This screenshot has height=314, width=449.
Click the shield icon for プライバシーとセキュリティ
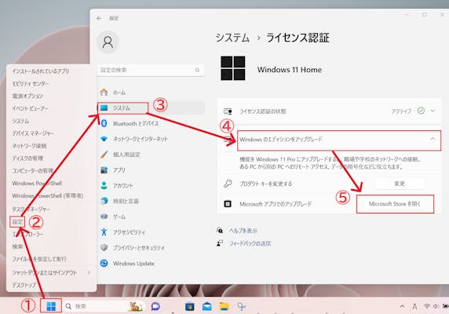(104, 247)
